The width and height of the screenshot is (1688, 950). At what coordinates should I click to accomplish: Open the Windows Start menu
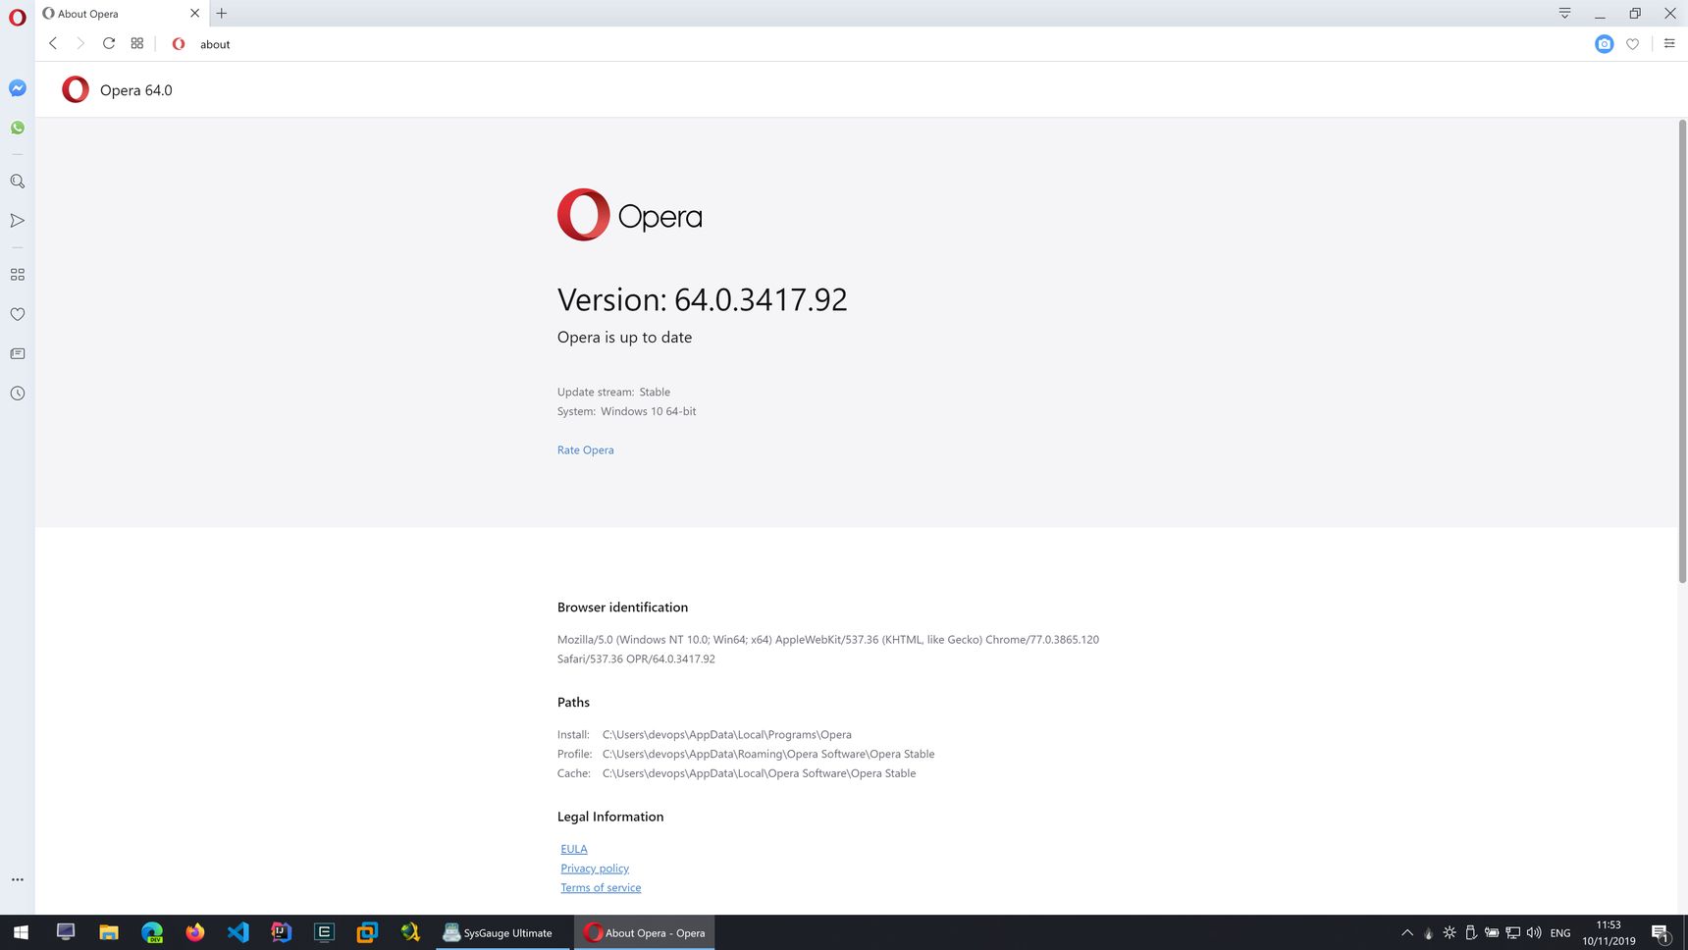point(21,932)
